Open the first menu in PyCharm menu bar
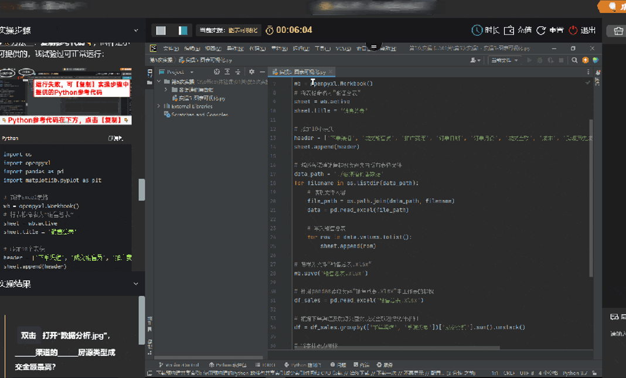 171,48
